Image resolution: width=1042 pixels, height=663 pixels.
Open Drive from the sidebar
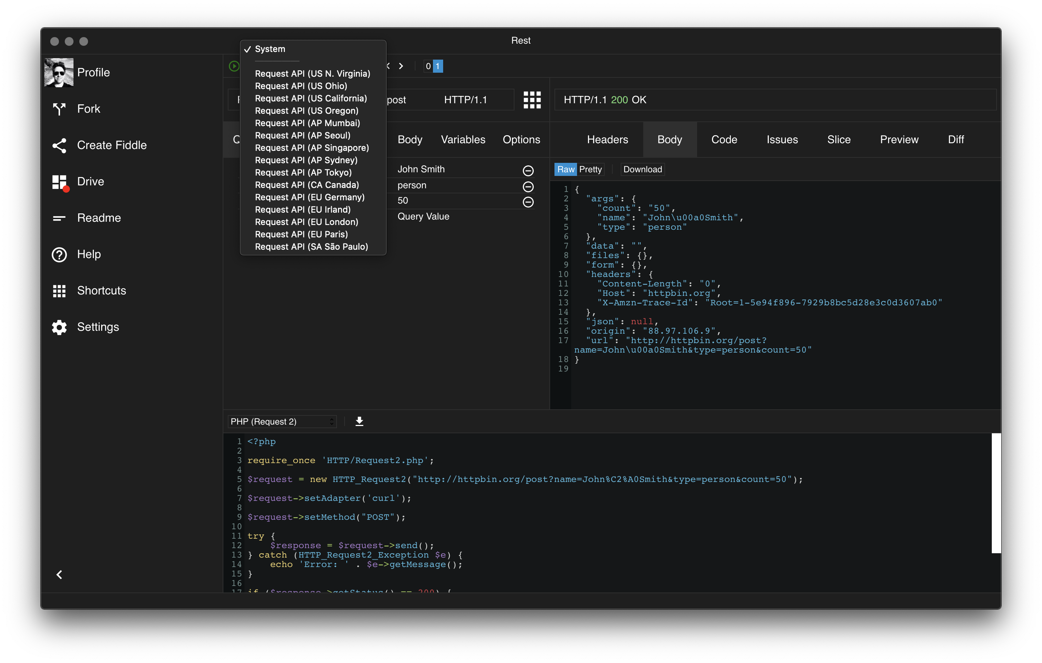(x=90, y=181)
